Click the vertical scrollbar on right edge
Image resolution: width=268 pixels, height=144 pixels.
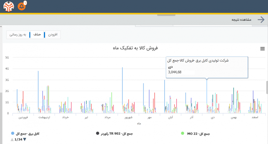[x=267, y=88]
